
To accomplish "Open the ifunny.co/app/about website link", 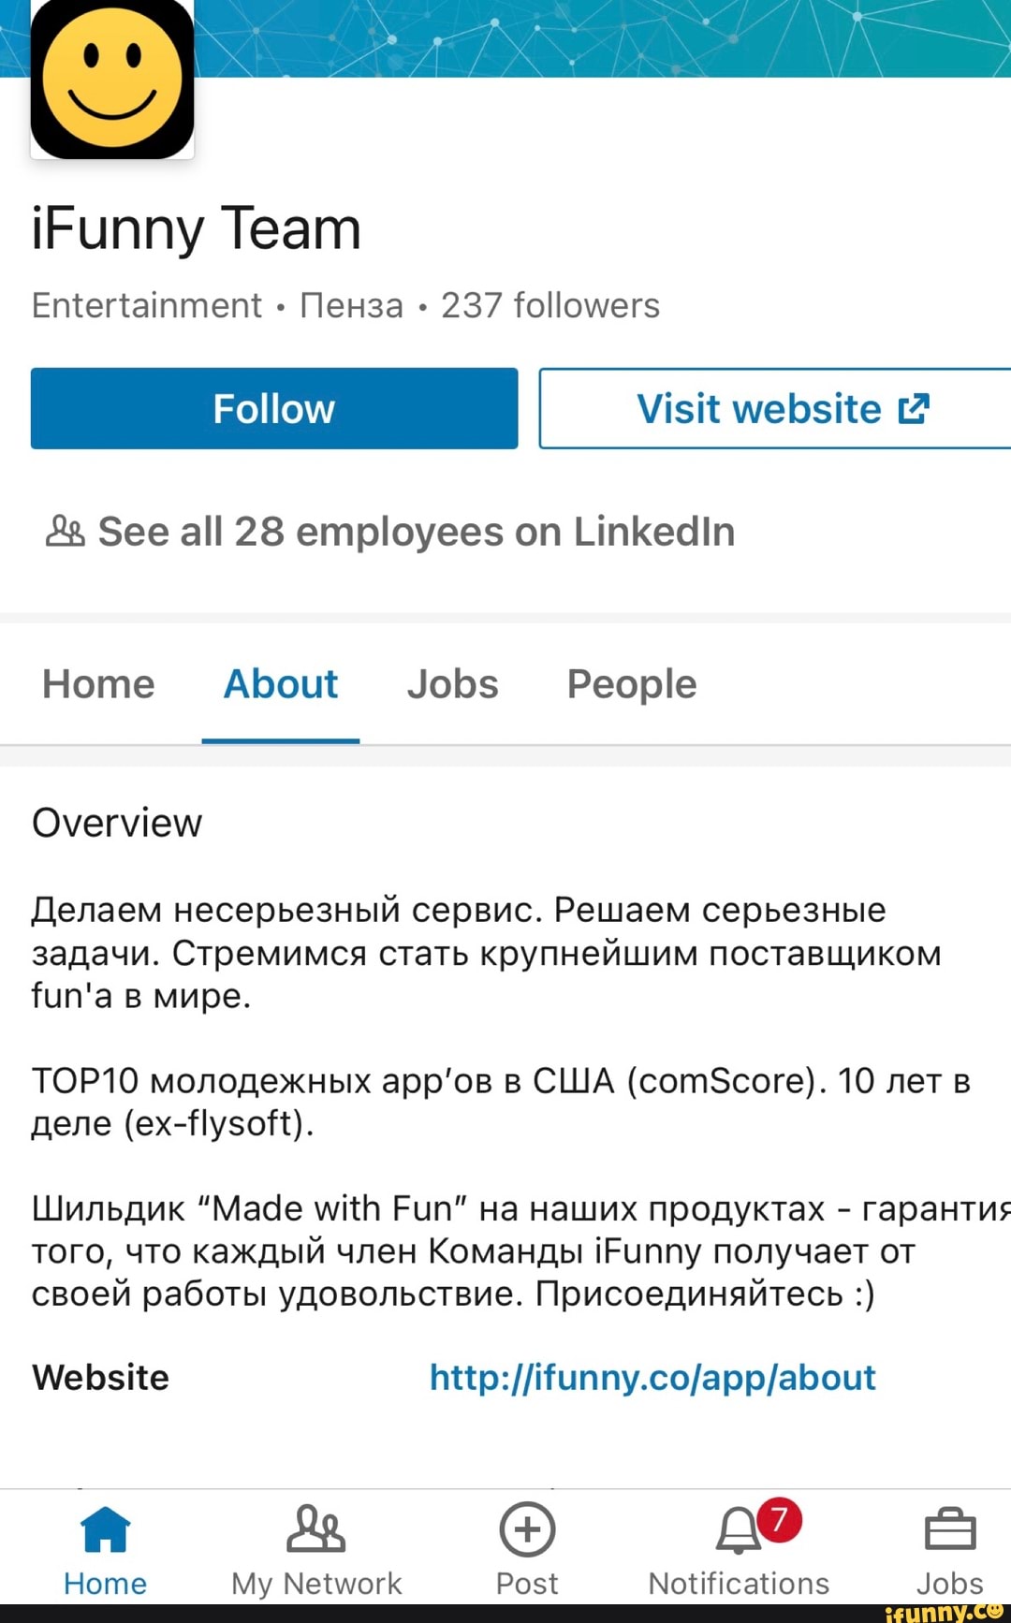I will point(652,1378).
